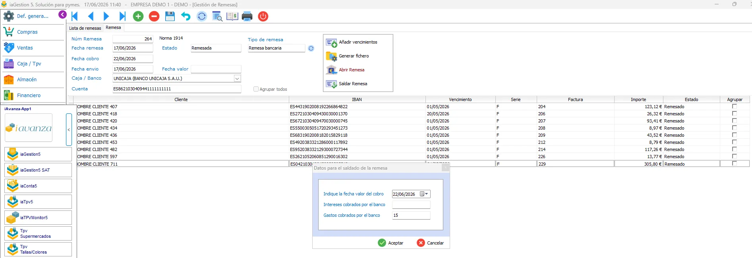Screen dimensions: 752x258
Task: Click red delete record icon
Action: [x=154, y=16]
